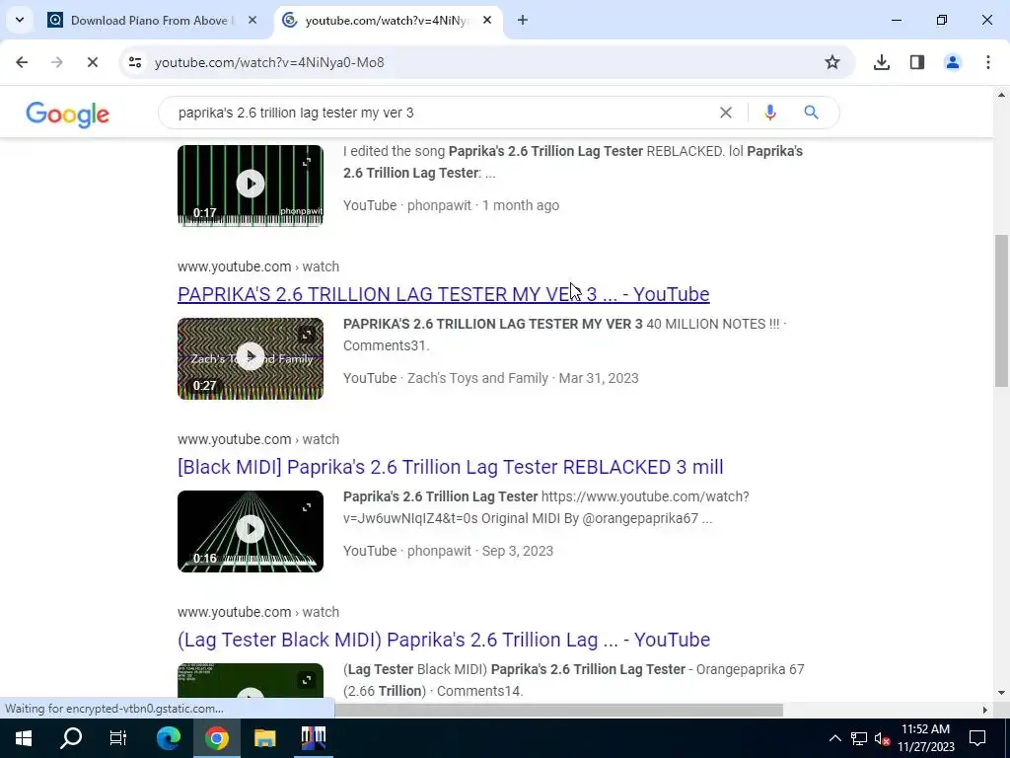Select the youtube.com/watch tab
The image size is (1010, 758).
388,21
